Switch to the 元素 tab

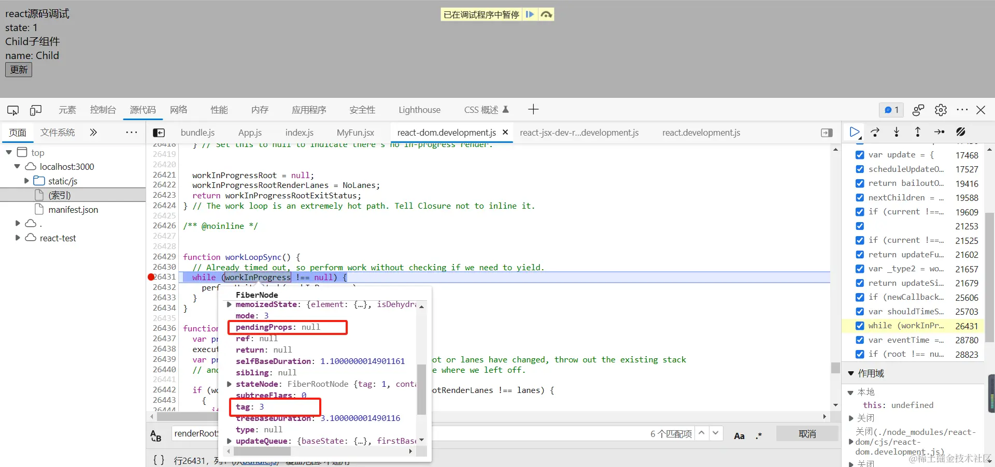tap(67, 110)
